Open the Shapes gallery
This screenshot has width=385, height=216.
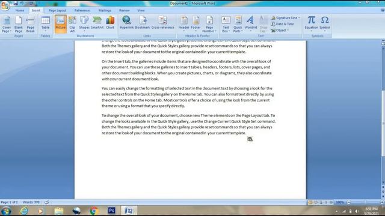tap(84, 24)
